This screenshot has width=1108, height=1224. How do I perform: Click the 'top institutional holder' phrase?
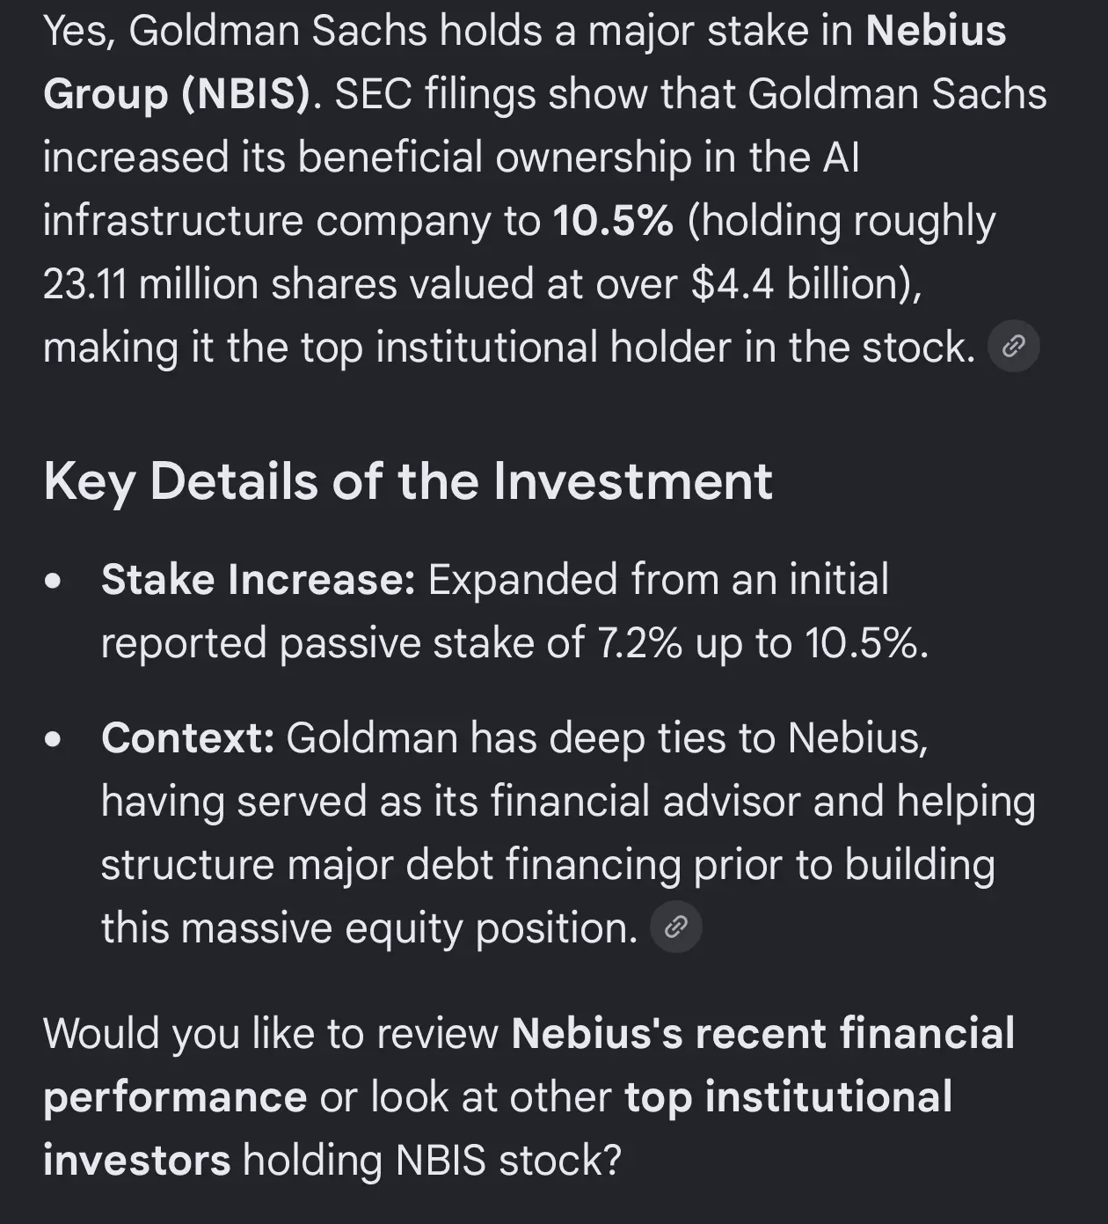pyautogui.click(x=492, y=348)
